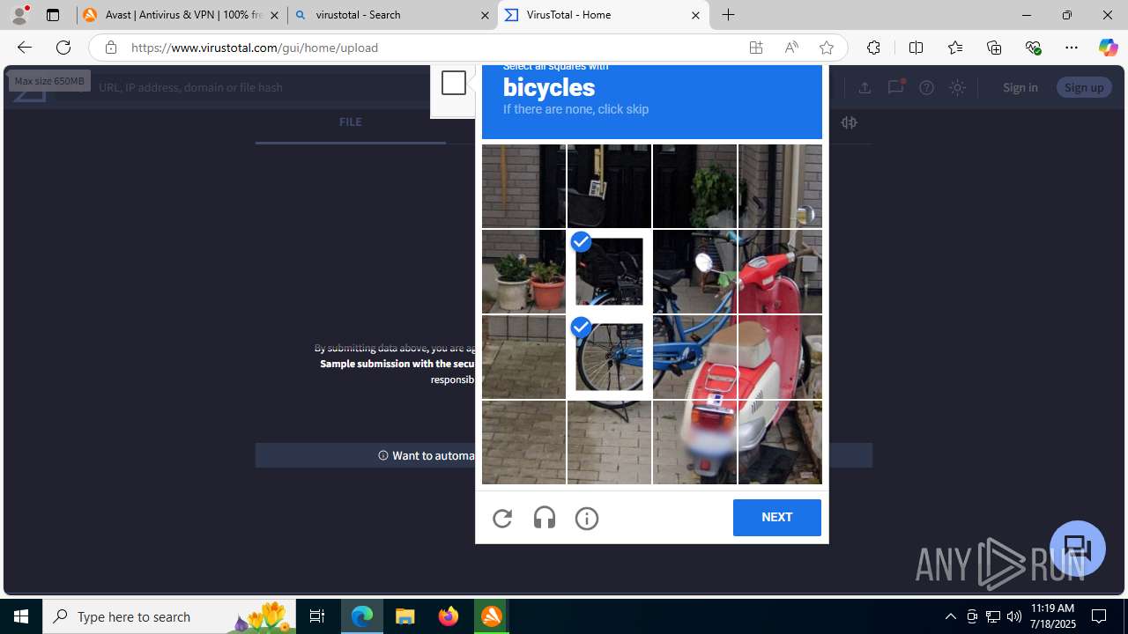Deselect the checked bicycle wheel tile
The image size is (1128, 634).
point(609,357)
